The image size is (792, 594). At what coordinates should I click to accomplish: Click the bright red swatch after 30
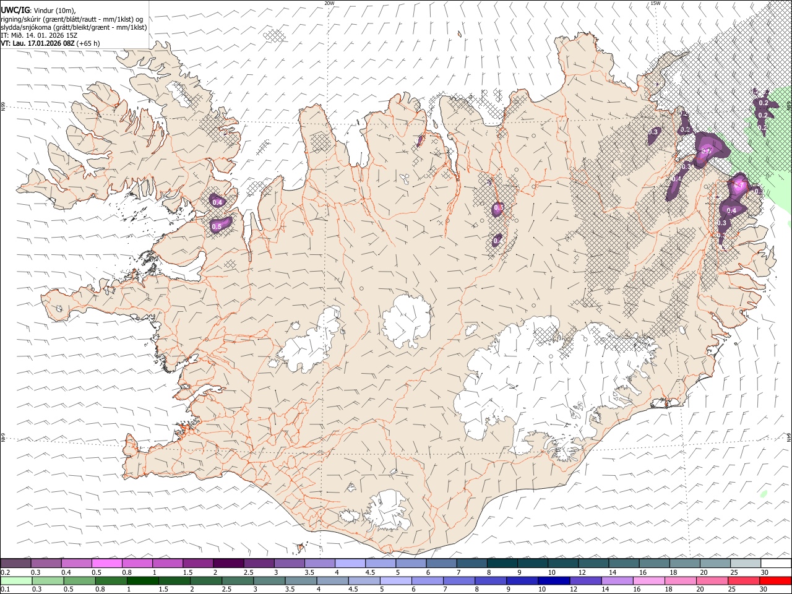[x=775, y=580]
